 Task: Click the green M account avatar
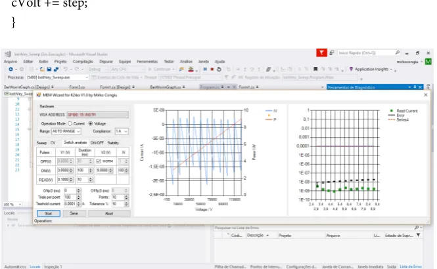[428, 62]
